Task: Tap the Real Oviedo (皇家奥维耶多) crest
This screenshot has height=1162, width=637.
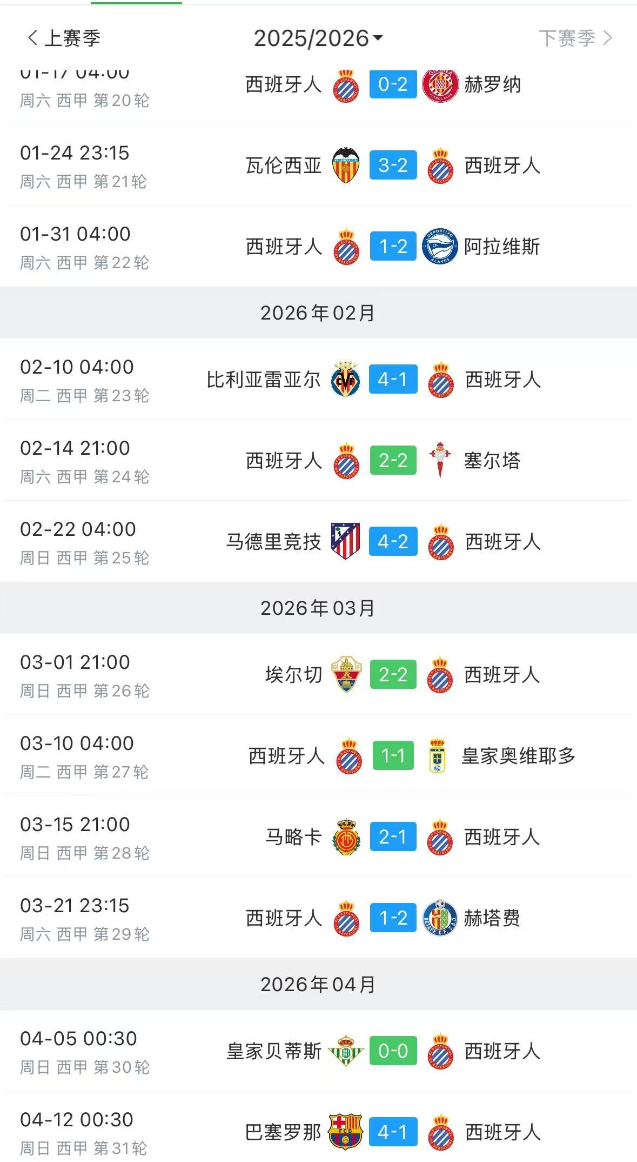Action: pos(438,756)
